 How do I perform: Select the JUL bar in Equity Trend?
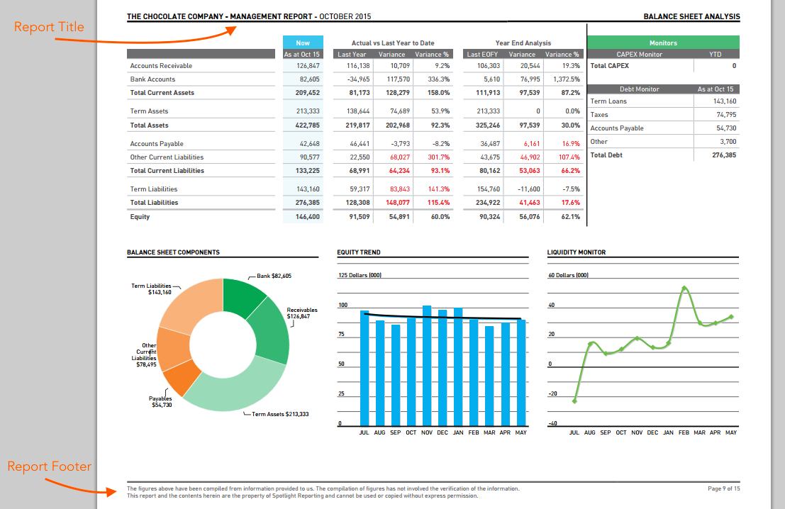click(x=364, y=369)
